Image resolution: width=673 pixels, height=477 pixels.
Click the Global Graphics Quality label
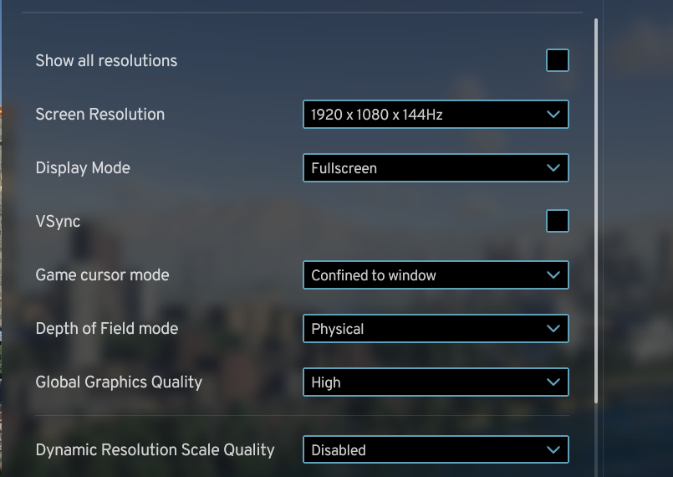(119, 382)
